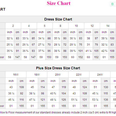Click the 97 cm cell under size 12
This screenshot has height=116, width=116.
tap(96, 38)
